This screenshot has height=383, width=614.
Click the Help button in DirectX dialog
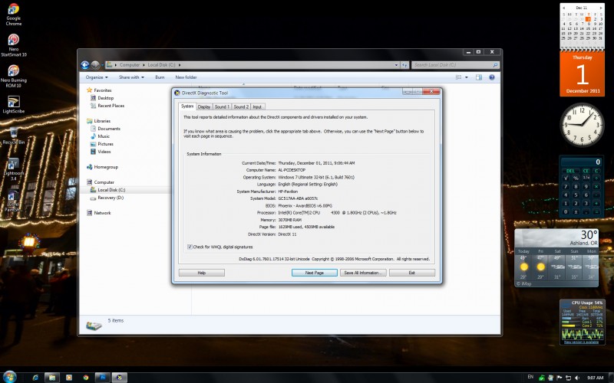[x=202, y=273]
